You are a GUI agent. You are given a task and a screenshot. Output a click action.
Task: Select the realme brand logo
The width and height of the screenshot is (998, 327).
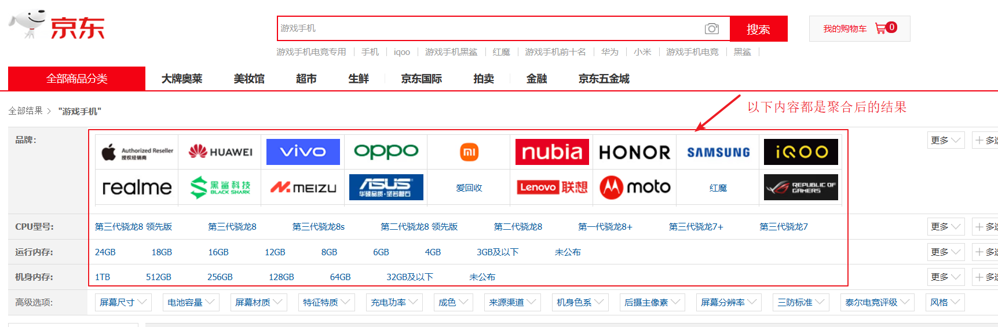[x=137, y=188]
